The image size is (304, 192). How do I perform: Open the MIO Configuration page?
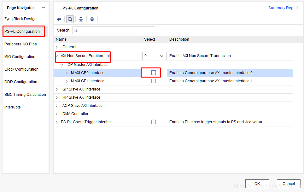coord(20,56)
